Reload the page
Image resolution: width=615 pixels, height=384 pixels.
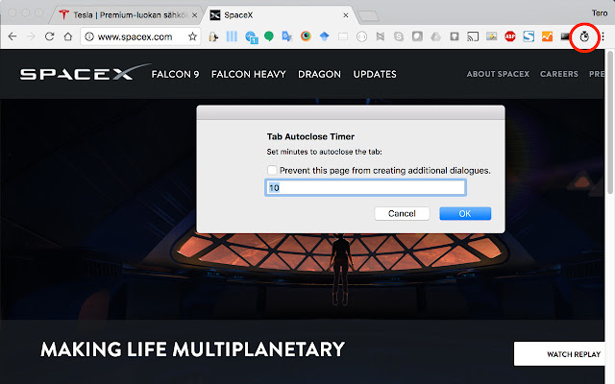(49, 36)
